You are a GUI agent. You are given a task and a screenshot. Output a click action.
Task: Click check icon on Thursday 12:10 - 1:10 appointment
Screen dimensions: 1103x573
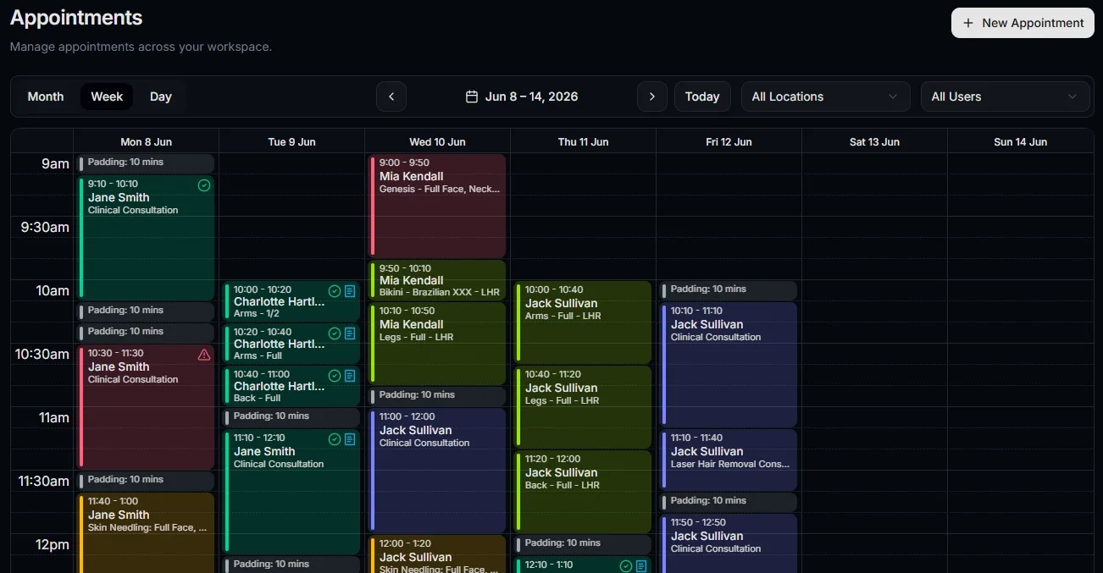click(x=626, y=566)
